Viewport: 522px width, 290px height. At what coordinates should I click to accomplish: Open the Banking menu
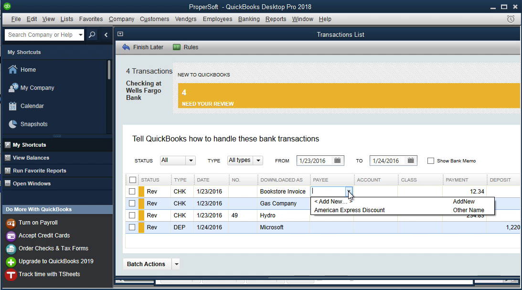tap(249, 19)
